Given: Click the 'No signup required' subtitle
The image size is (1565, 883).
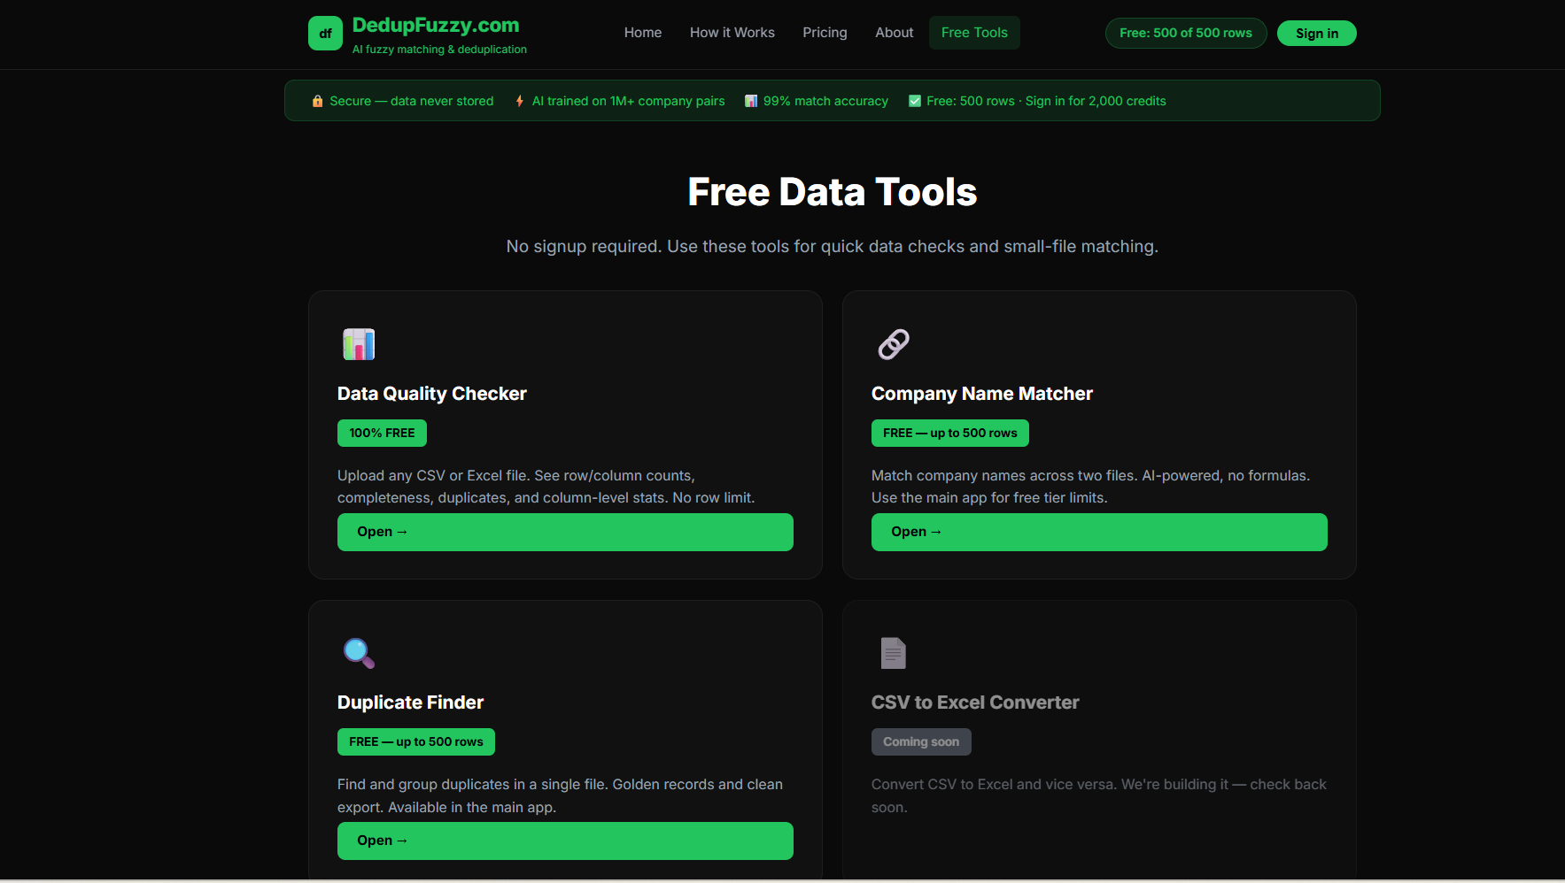Looking at the screenshot, I should pyautogui.click(x=833, y=246).
